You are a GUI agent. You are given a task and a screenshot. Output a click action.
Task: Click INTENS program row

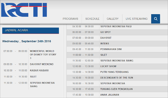[117, 44]
